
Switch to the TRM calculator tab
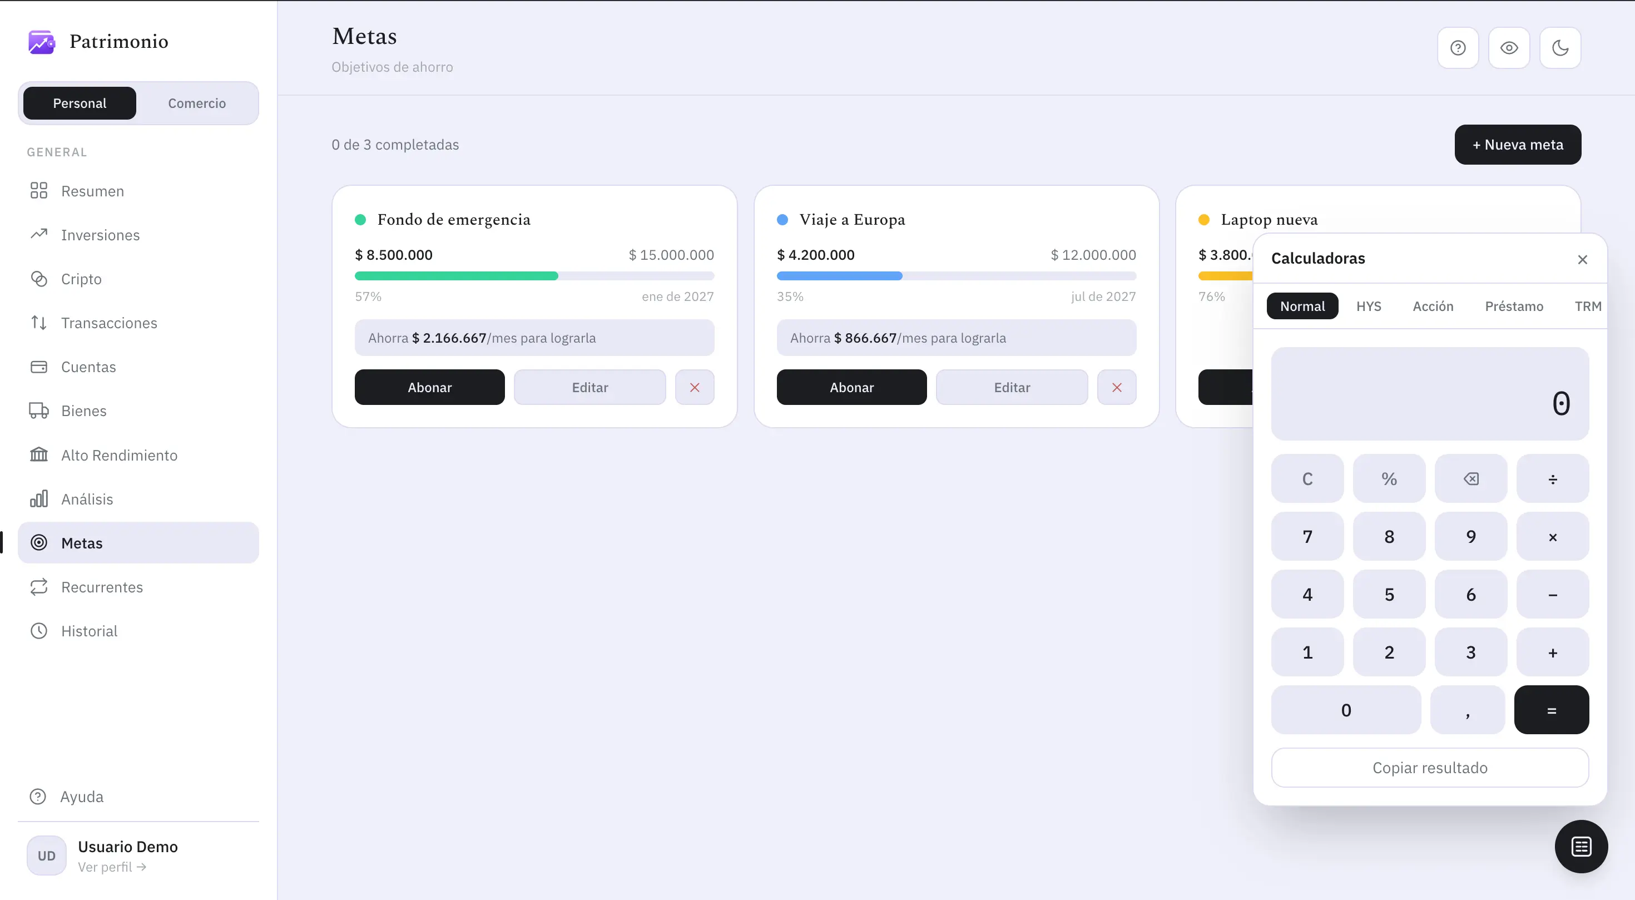[x=1587, y=306]
